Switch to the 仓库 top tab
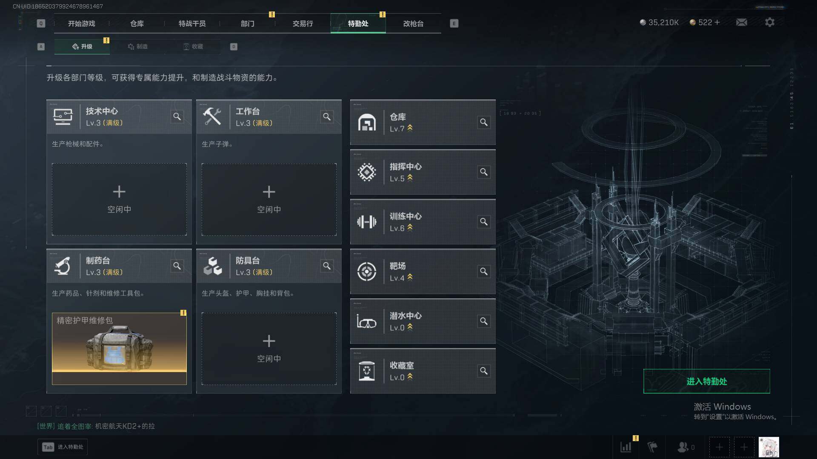817x459 pixels. (x=137, y=23)
